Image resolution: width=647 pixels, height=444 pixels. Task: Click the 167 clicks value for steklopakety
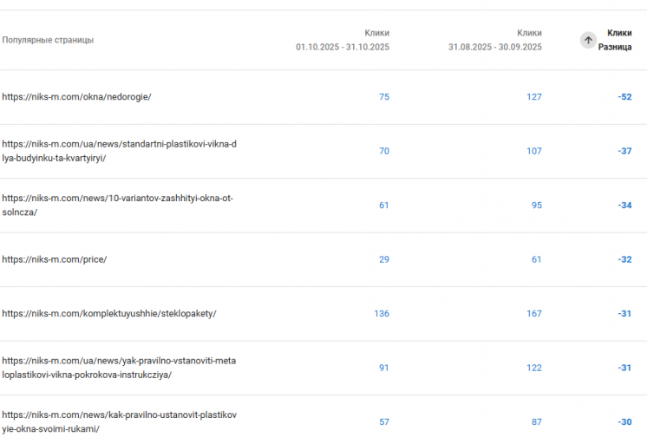[534, 313]
